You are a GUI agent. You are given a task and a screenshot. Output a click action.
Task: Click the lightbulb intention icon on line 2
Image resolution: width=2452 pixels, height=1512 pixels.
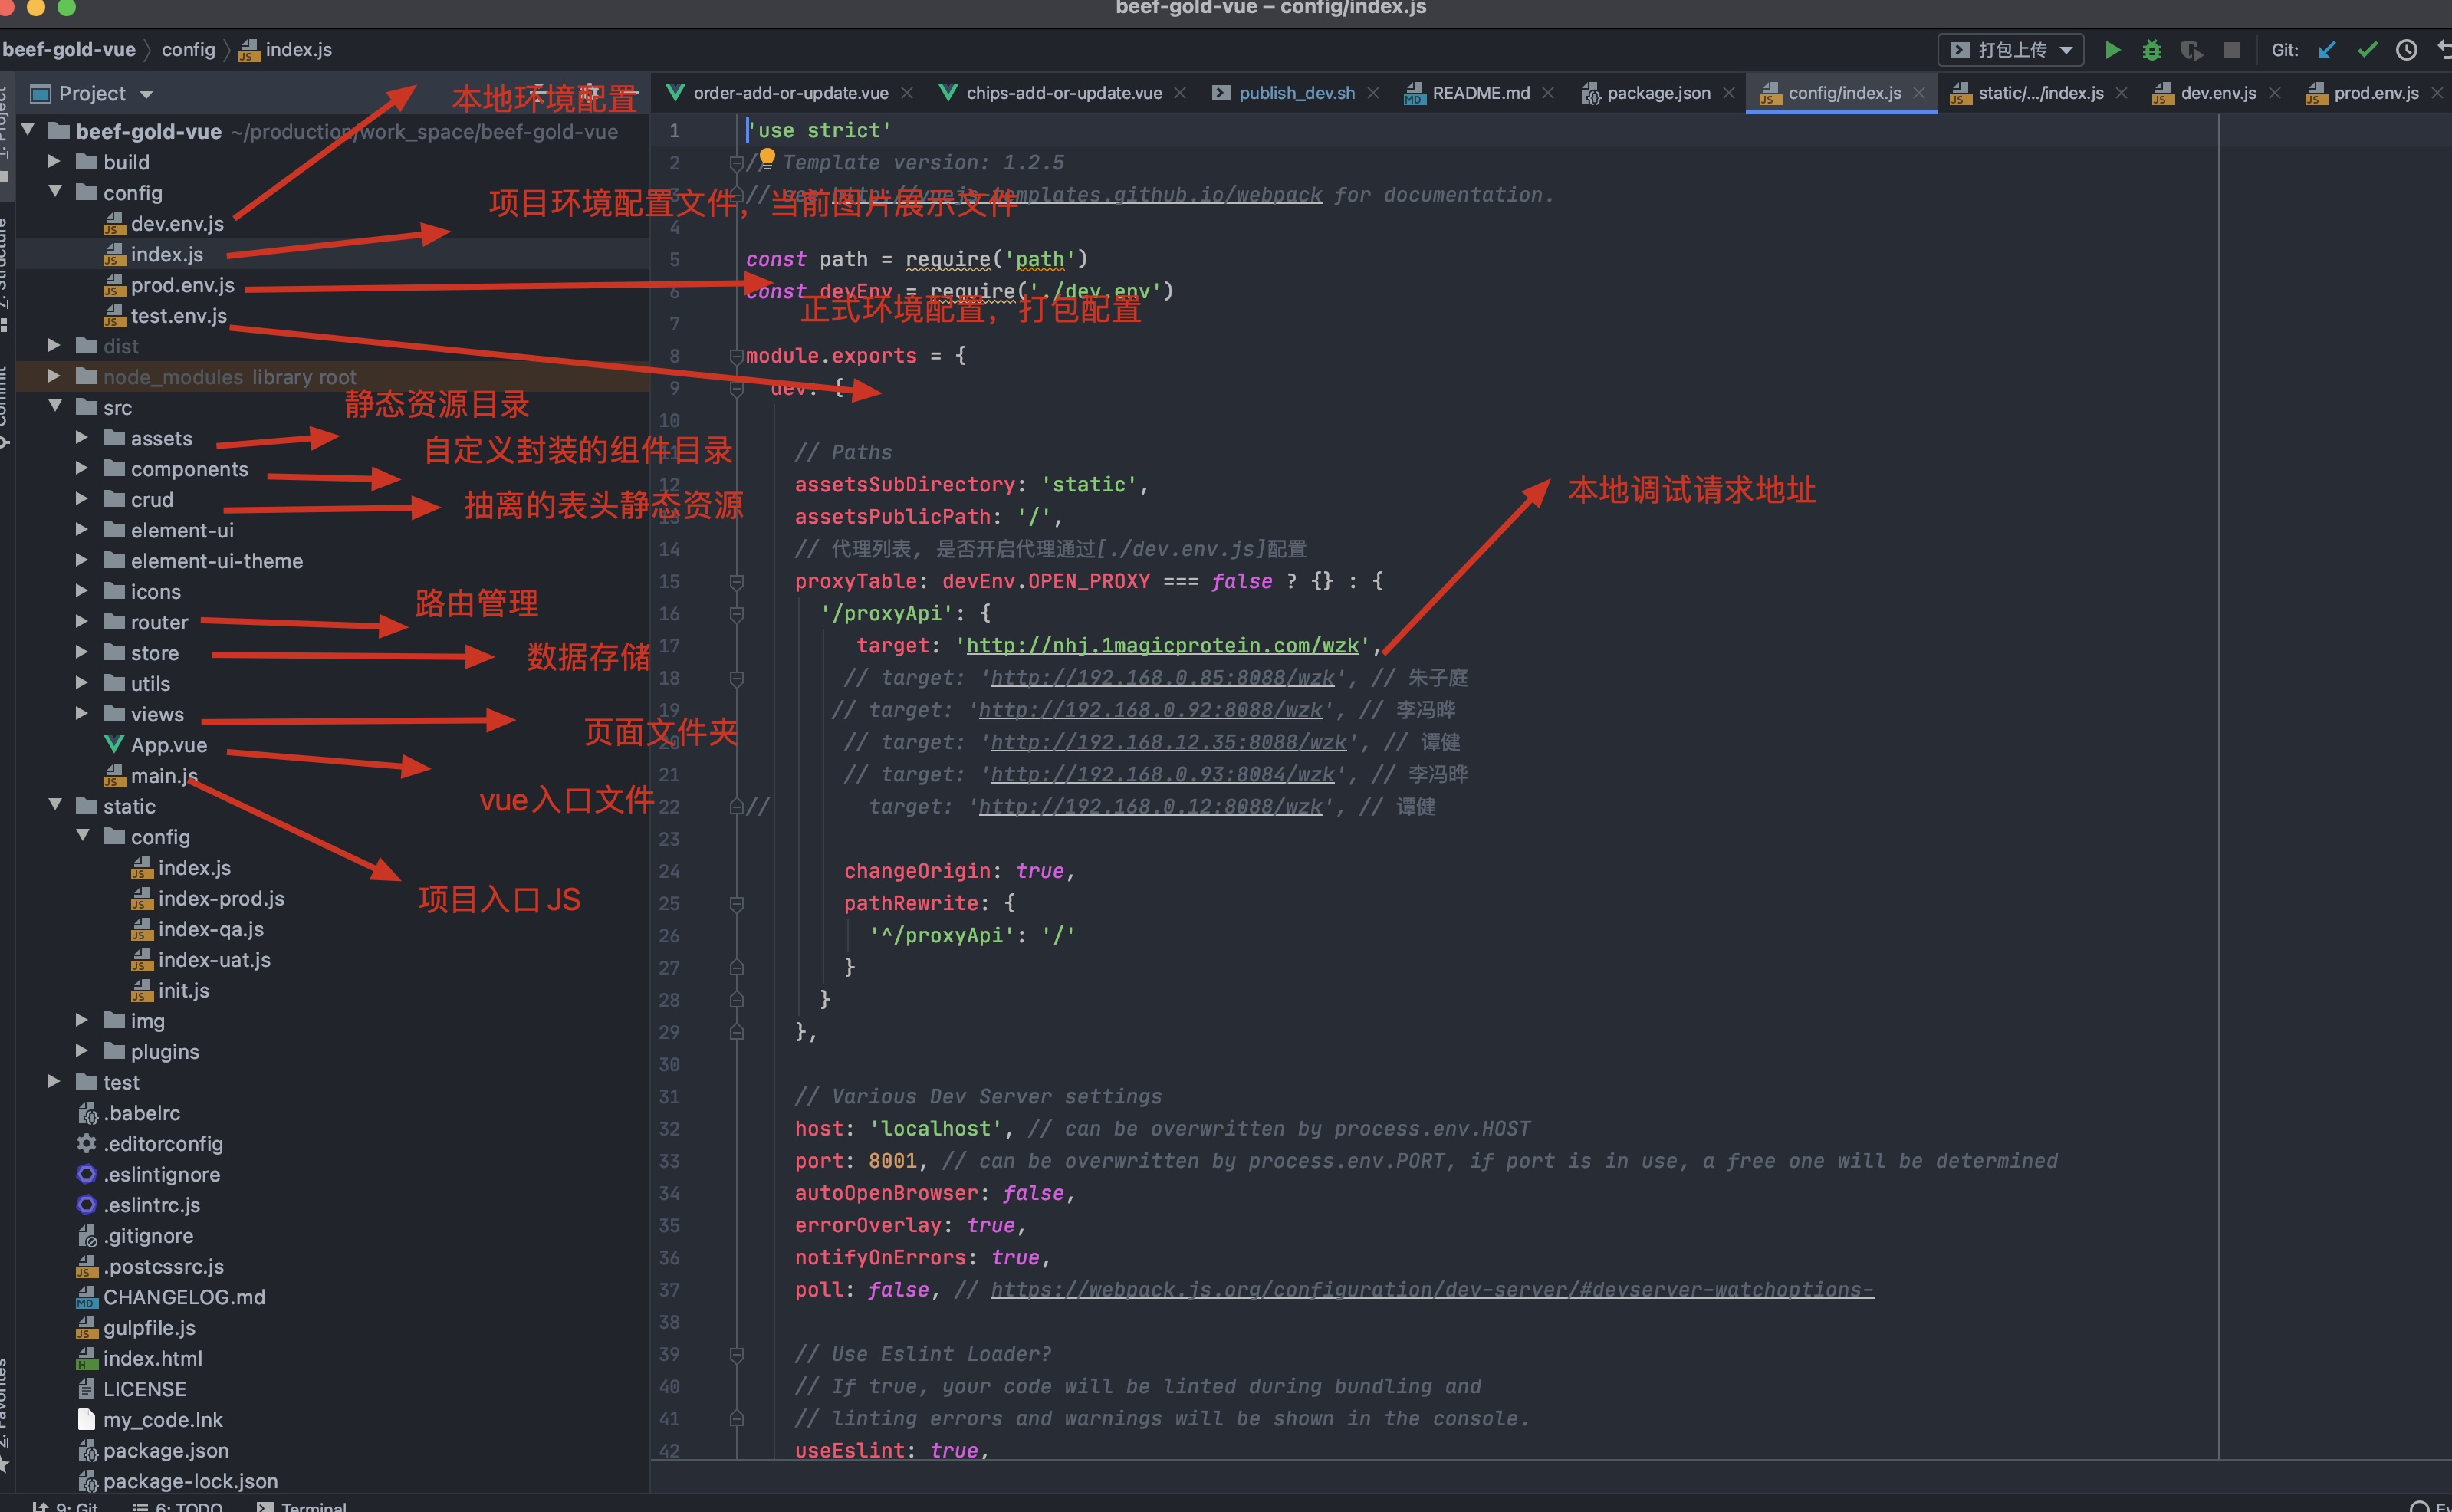click(x=767, y=158)
